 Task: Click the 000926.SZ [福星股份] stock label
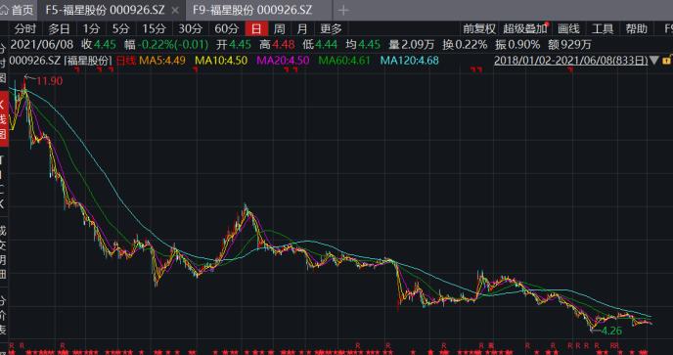tap(61, 61)
